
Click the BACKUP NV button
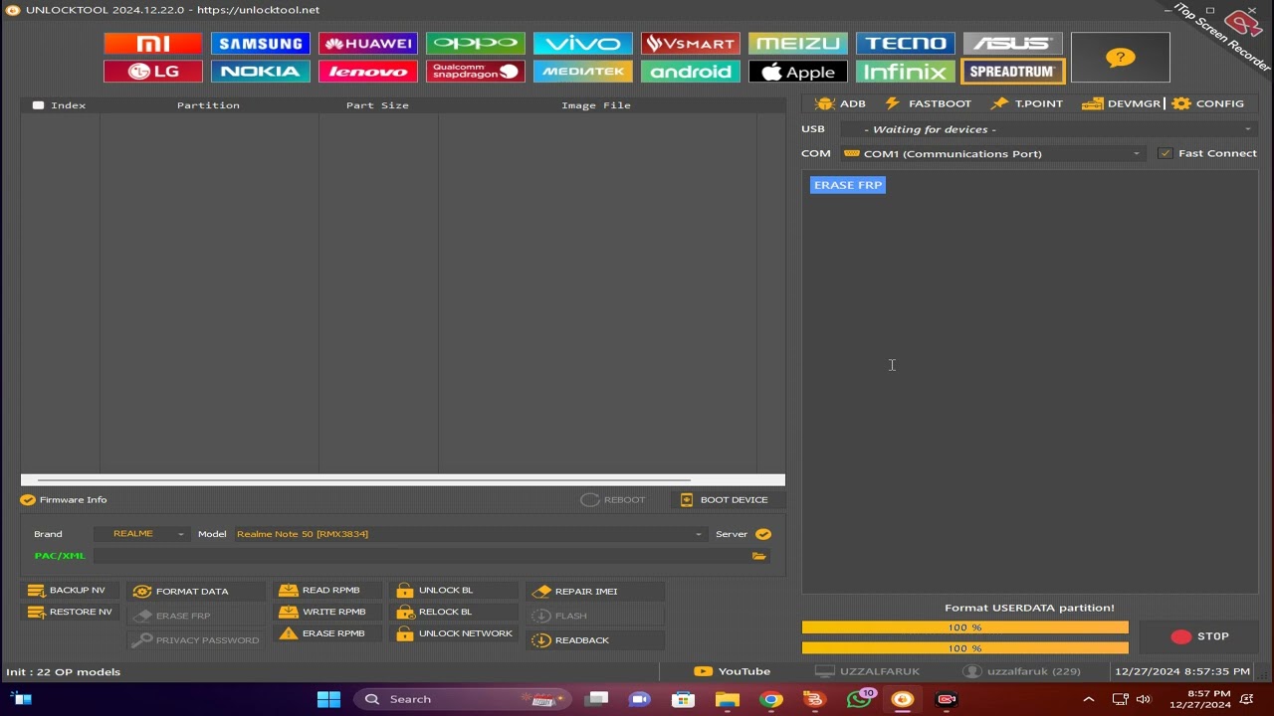point(68,591)
